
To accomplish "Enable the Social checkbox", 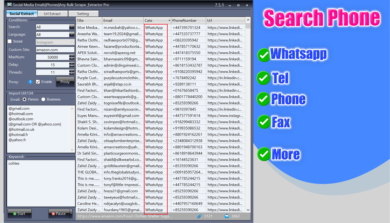I will [x=10, y=41].
